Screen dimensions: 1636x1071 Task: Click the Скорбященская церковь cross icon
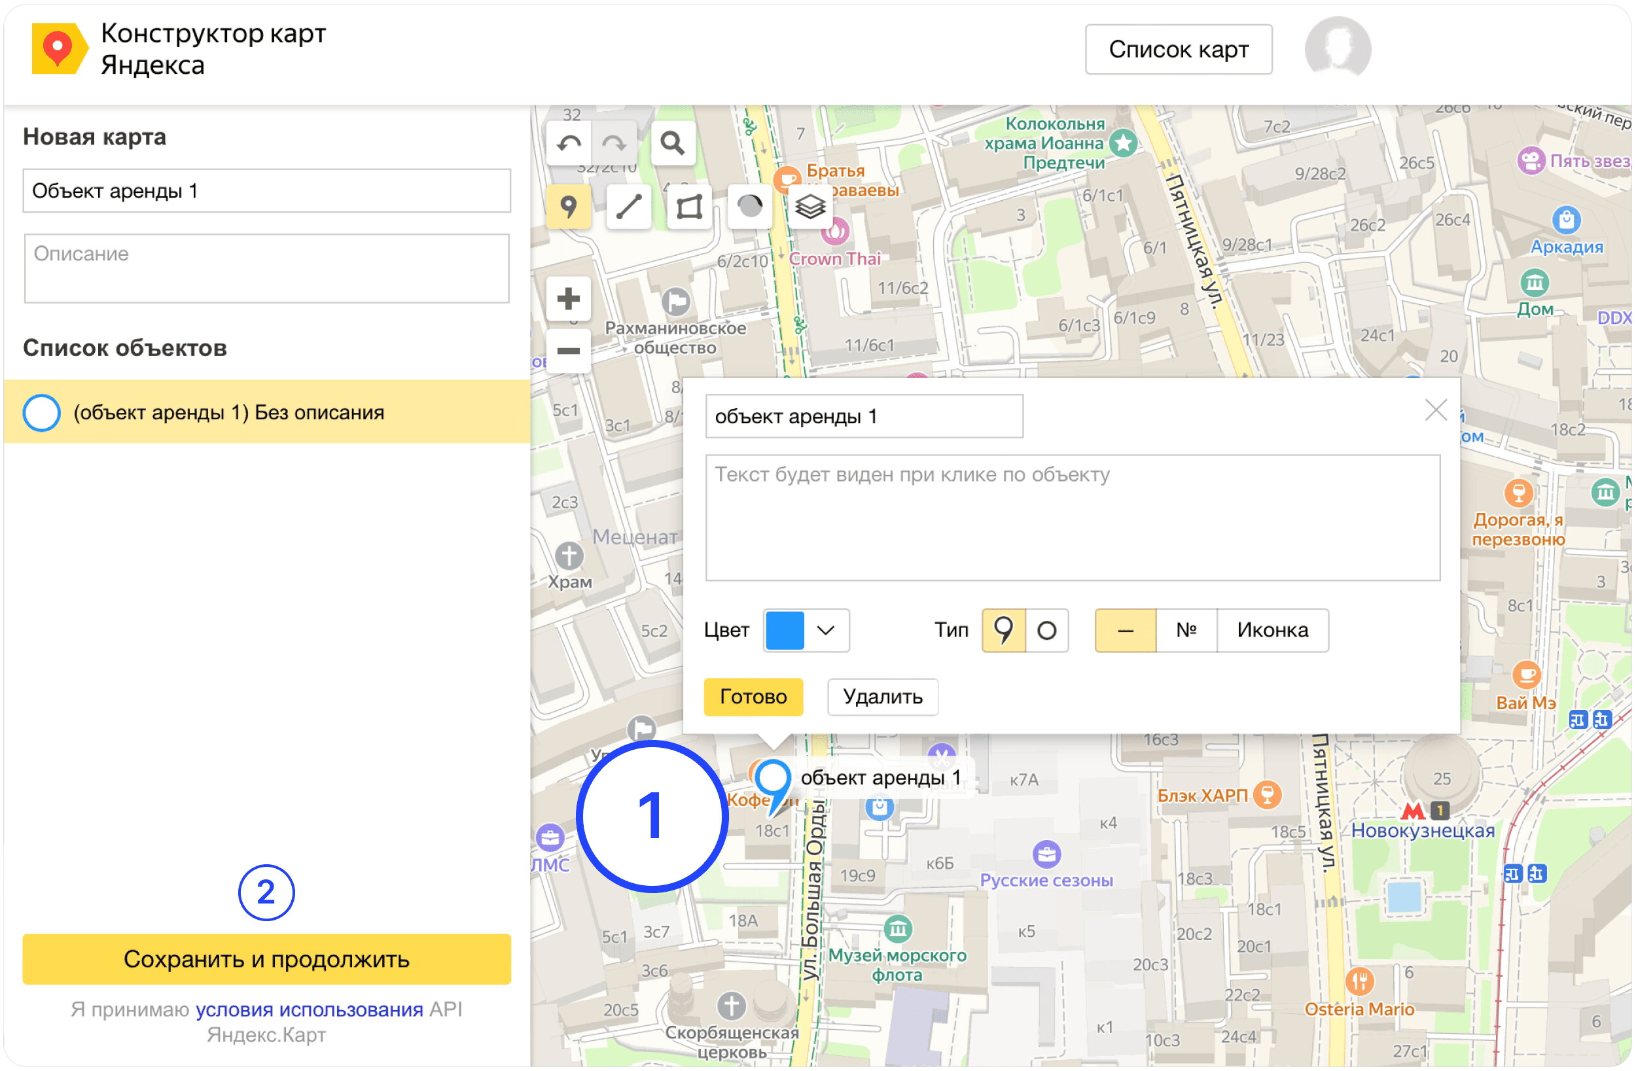732,1006
